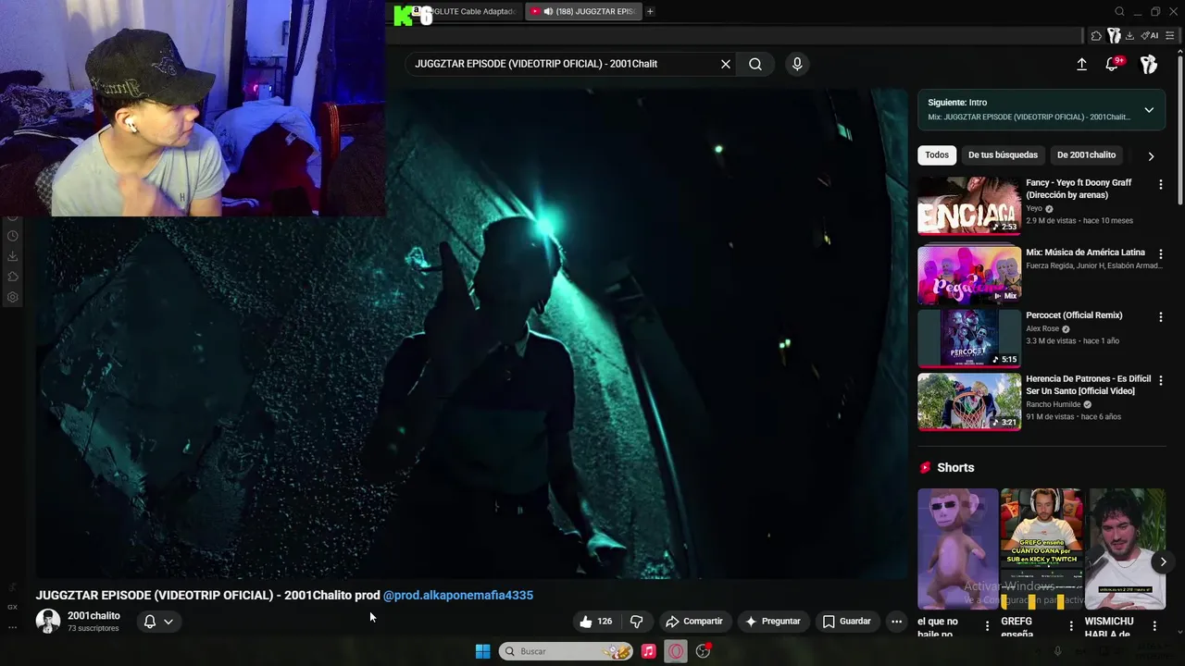Click the Alex Rose channel name
Screen dimensions: 1185x666
(1042, 328)
